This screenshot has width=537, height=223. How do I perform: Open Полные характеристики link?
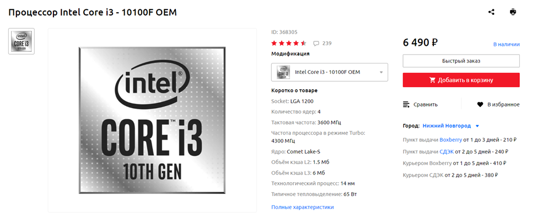(x=302, y=207)
